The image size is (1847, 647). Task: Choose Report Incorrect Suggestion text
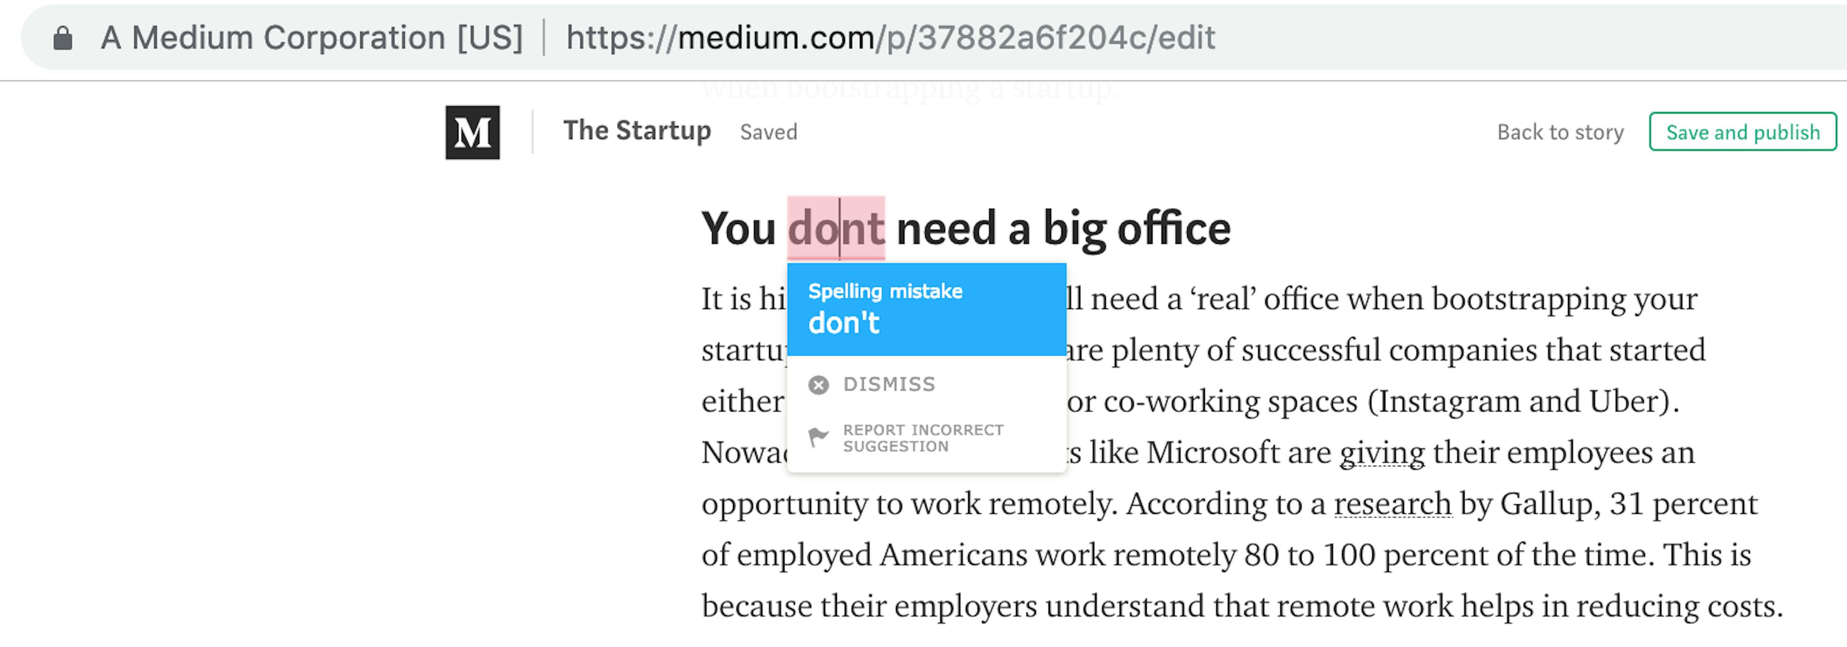(x=922, y=438)
